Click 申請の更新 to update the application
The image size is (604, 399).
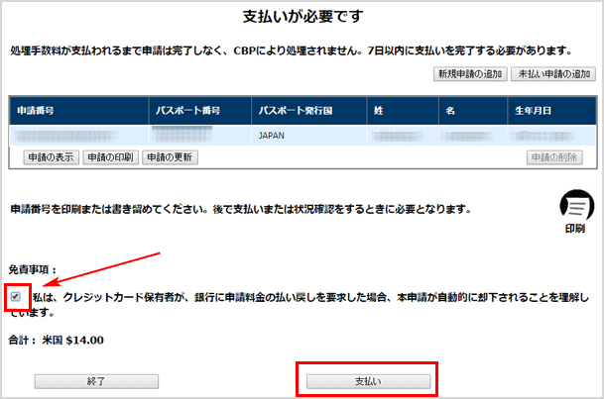170,157
